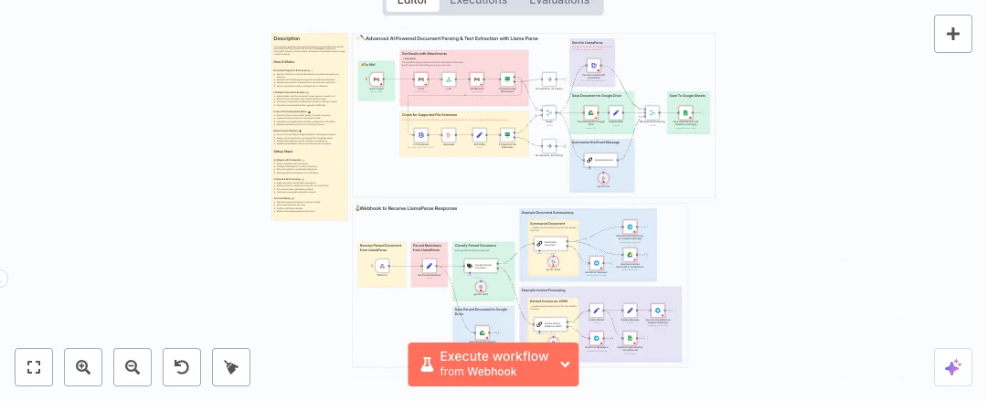Viewport: 987px width, 401px height.
Task: Click the zoom out magnifier button
Action: (x=133, y=367)
